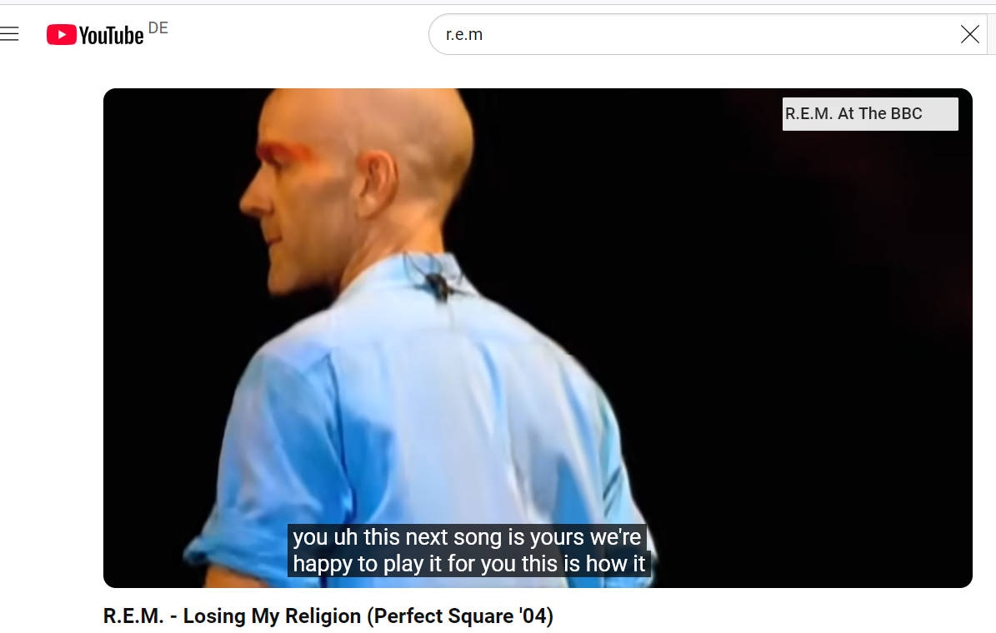Click the caption line 'this next song is yours'

pyautogui.click(x=467, y=537)
